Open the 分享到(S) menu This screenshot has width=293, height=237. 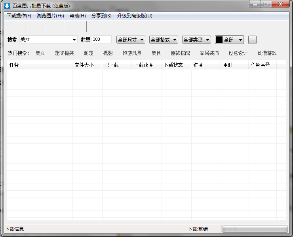tap(101, 16)
